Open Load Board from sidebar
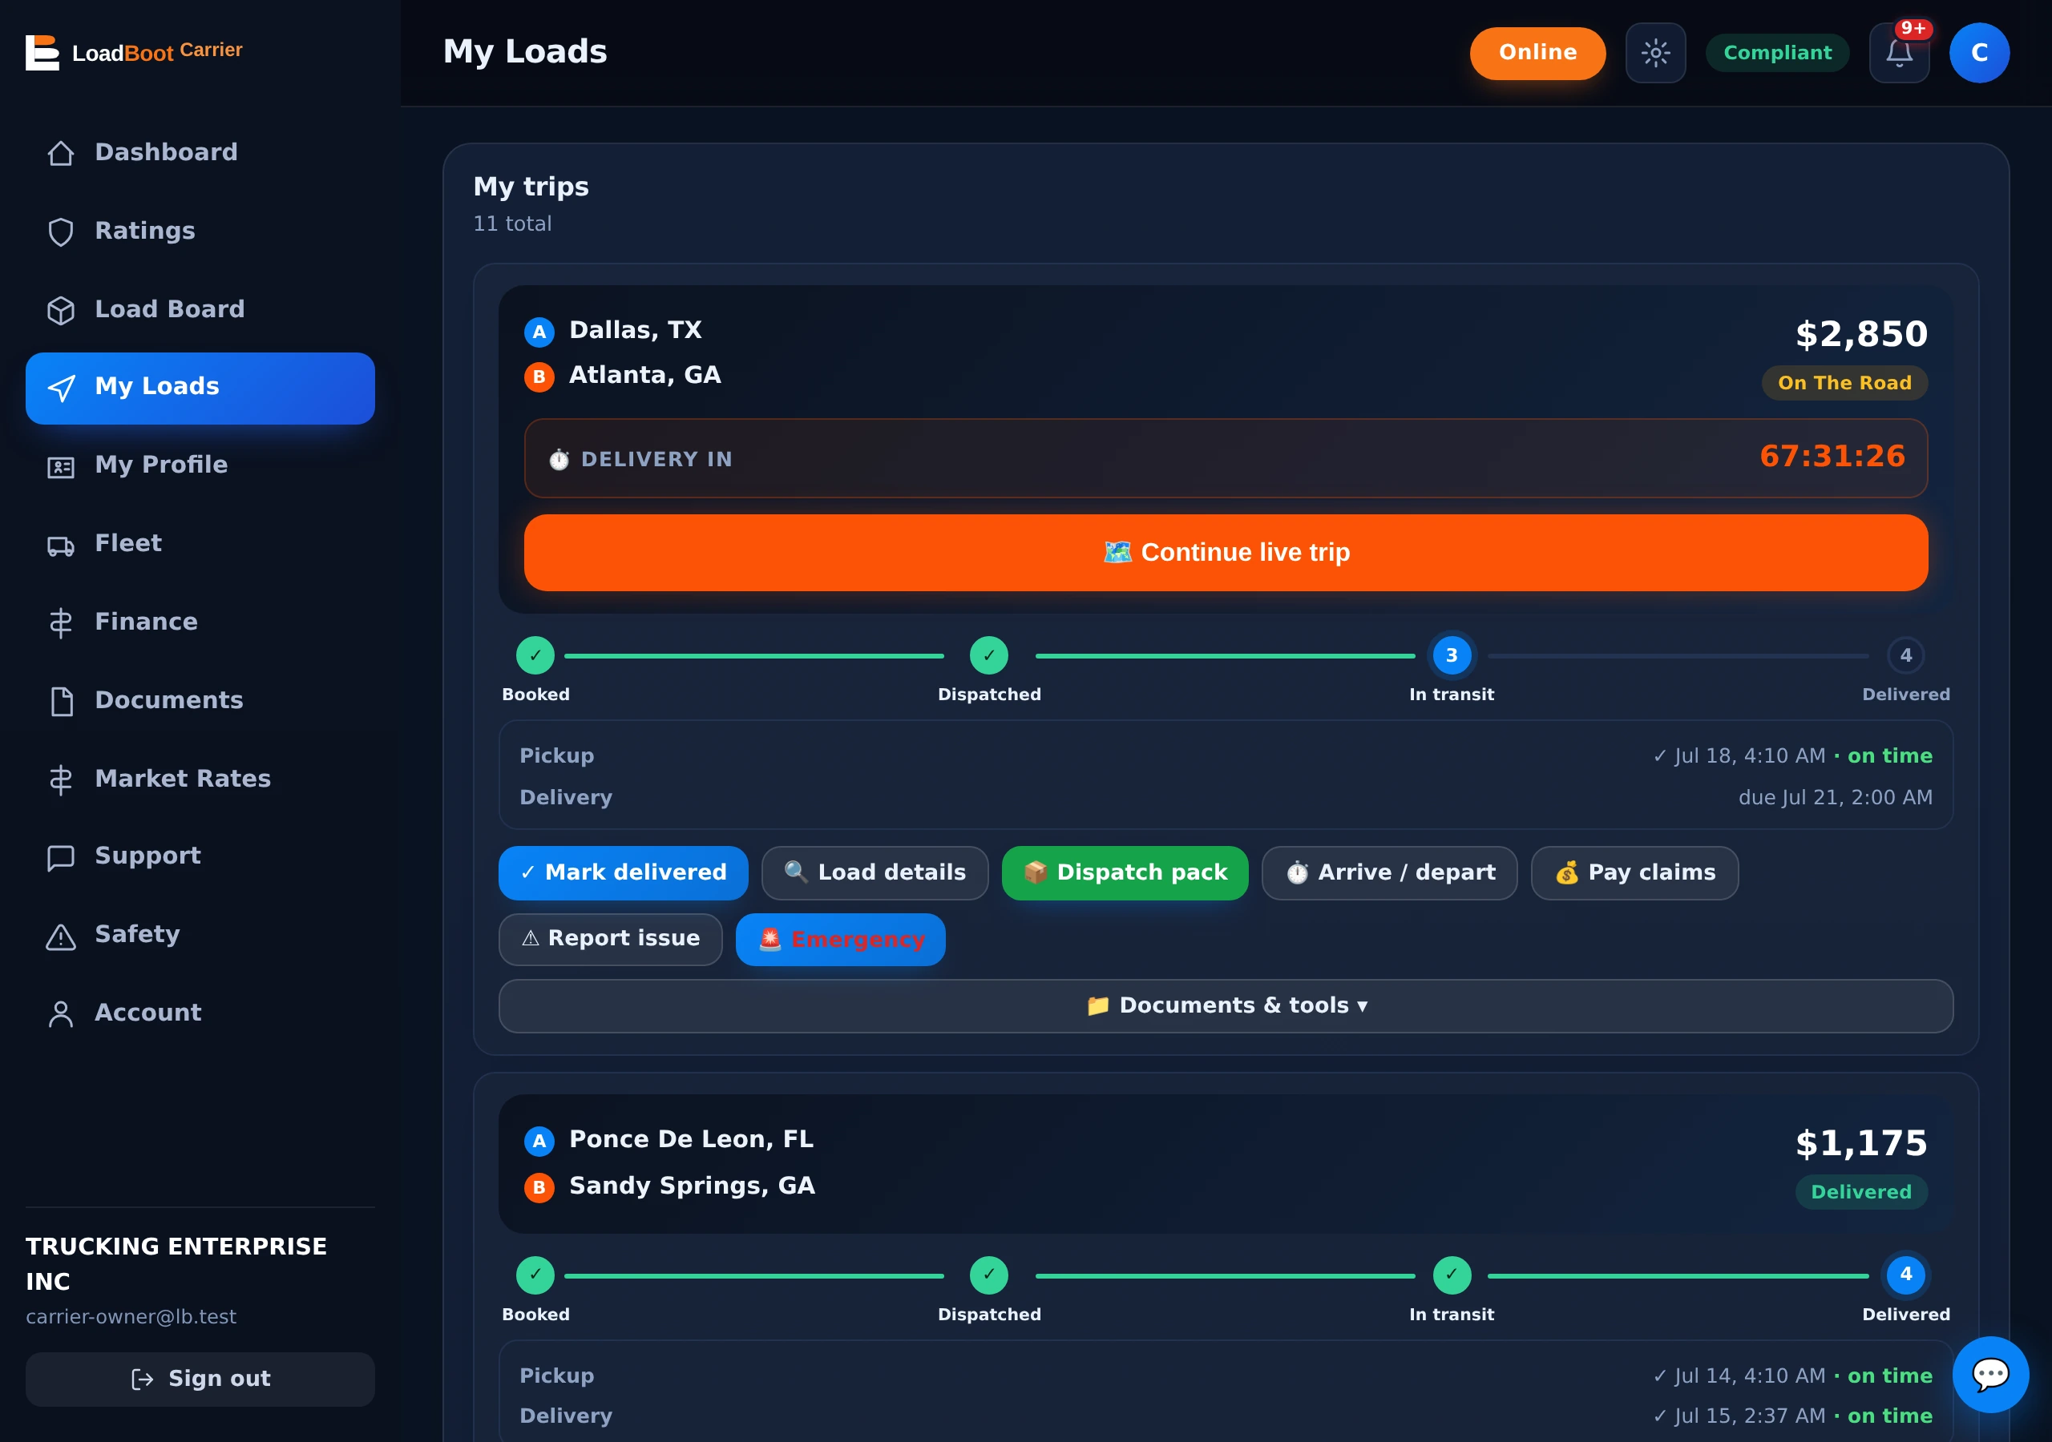 pyautogui.click(x=200, y=310)
